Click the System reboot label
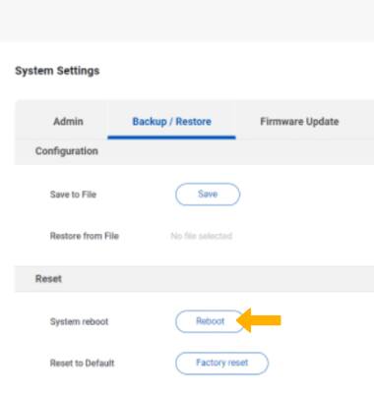The height and width of the screenshot is (393, 374). point(79,321)
